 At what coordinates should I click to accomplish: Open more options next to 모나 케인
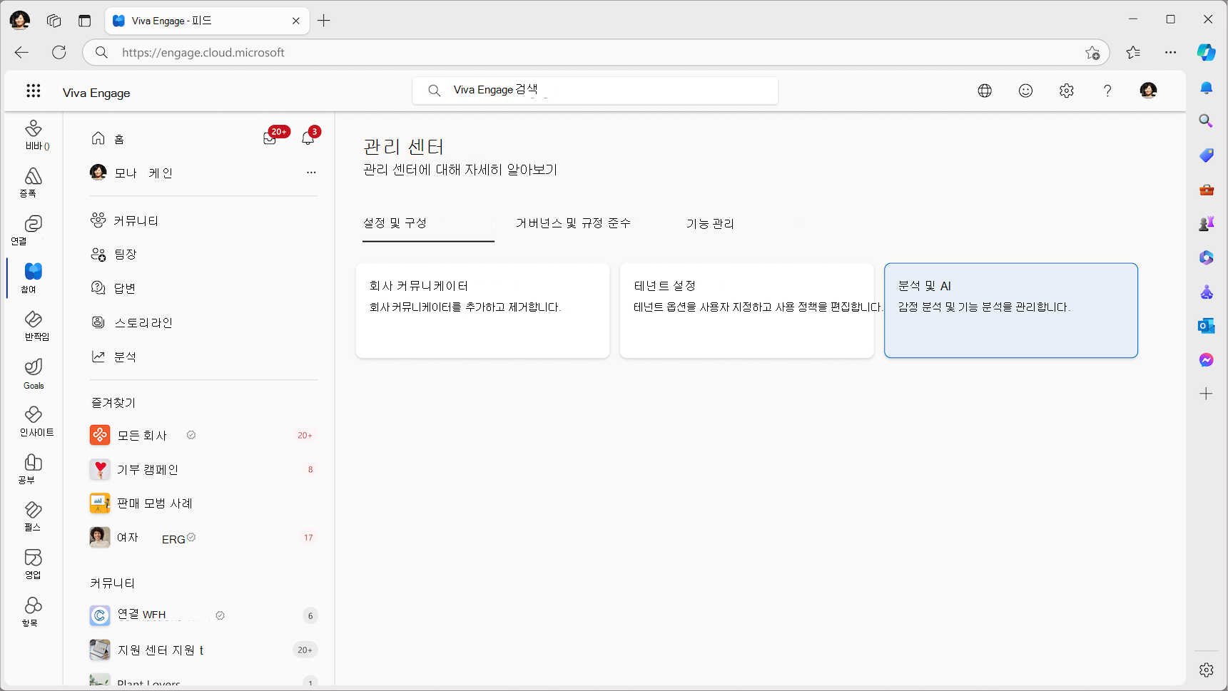(311, 173)
